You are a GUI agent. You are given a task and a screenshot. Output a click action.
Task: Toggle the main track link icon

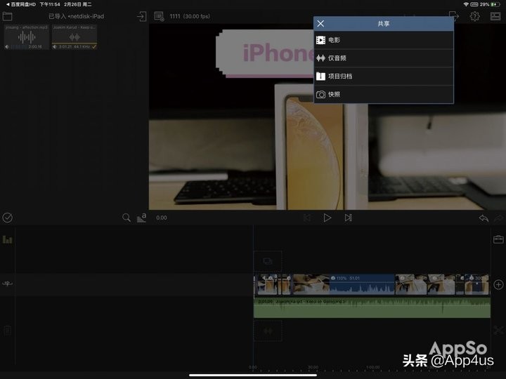point(8,284)
